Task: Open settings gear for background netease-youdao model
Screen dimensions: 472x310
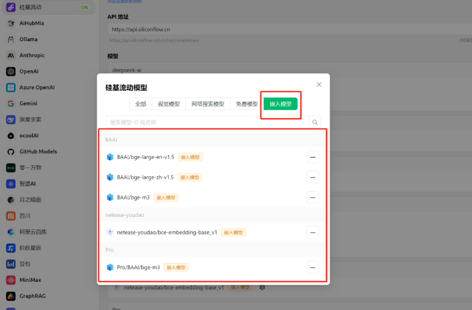Action: coord(262,287)
